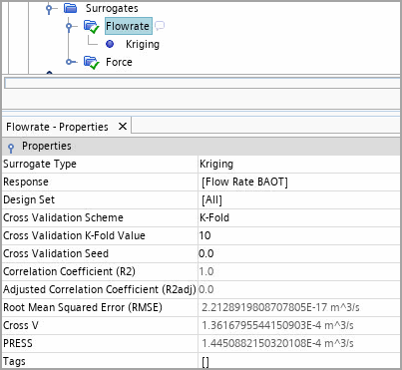Image resolution: width=402 pixels, height=370 pixels.
Task: Click the blue Kriging node icon
Action: coord(110,44)
